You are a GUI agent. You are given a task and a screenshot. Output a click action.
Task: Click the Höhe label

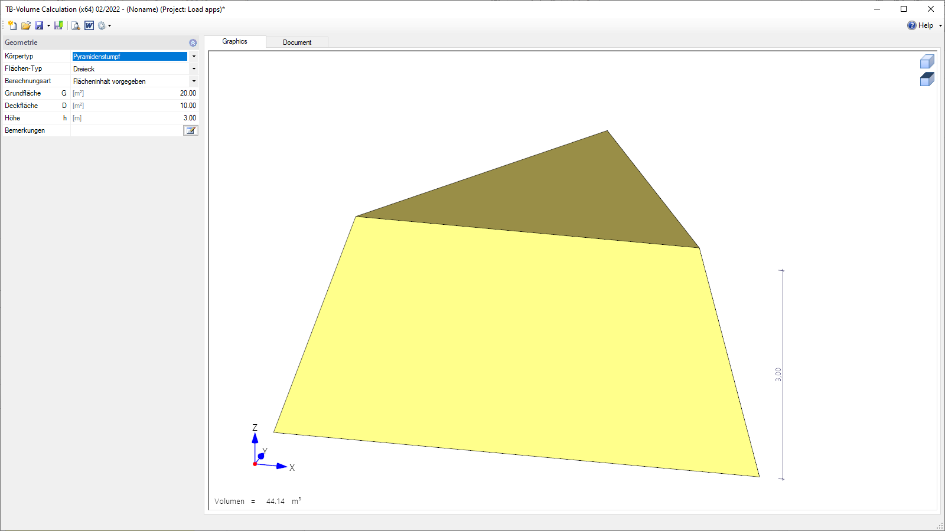tap(12, 118)
